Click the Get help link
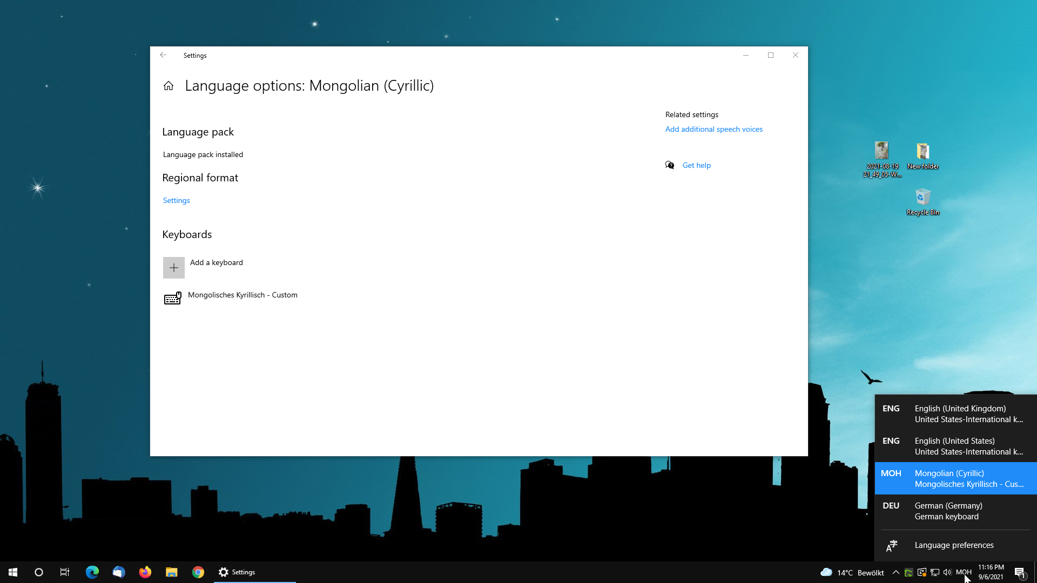Image resolution: width=1037 pixels, height=583 pixels. pyautogui.click(x=696, y=165)
